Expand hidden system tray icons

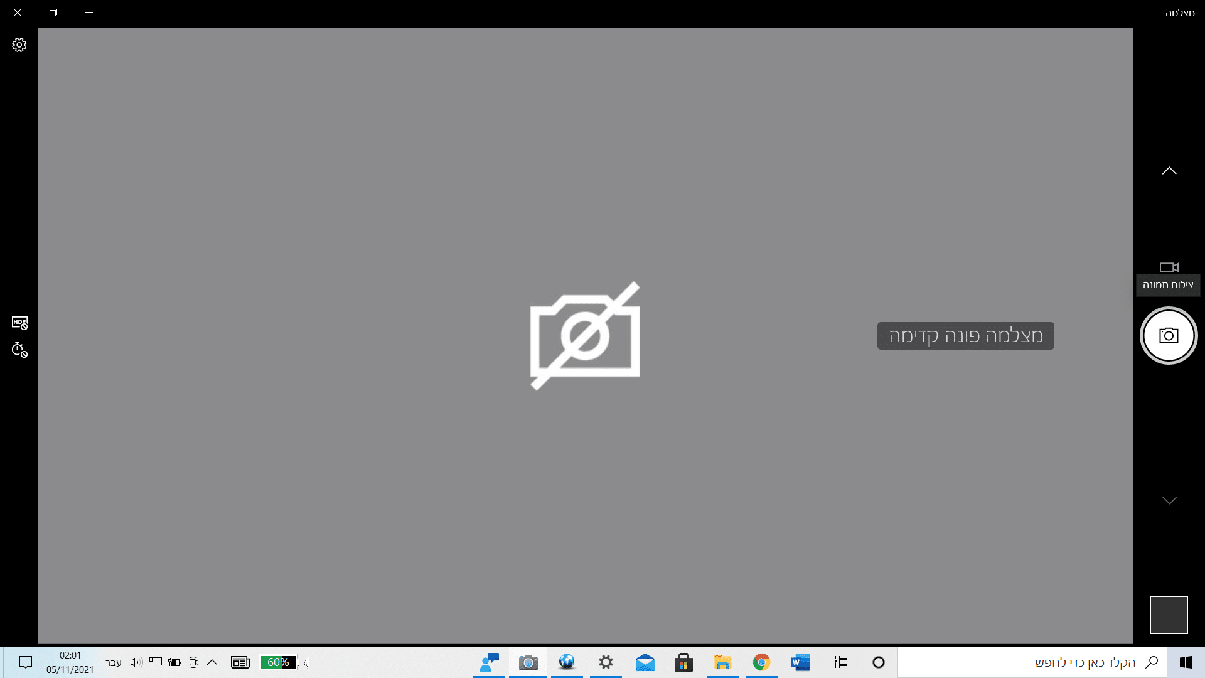pos(212,662)
